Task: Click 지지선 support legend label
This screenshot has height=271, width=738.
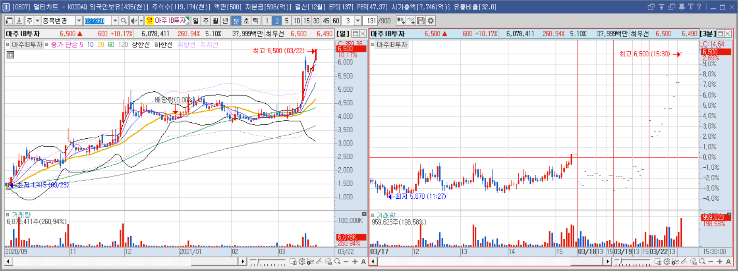Action: click(x=209, y=45)
